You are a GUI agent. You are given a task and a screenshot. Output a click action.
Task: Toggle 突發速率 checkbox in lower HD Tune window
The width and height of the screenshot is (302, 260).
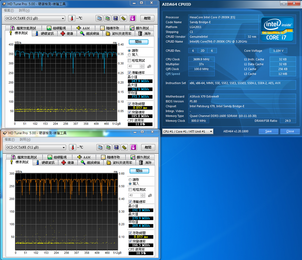coord(130,241)
